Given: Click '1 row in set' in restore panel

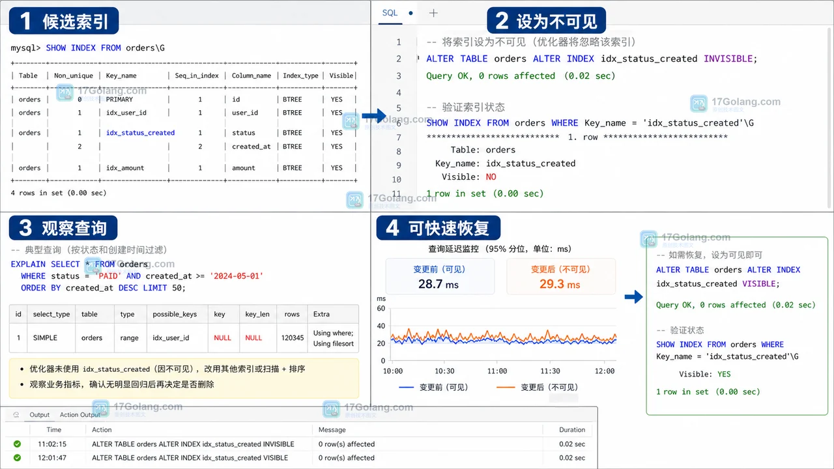Looking at the screenshot, I should coord(708,391).
